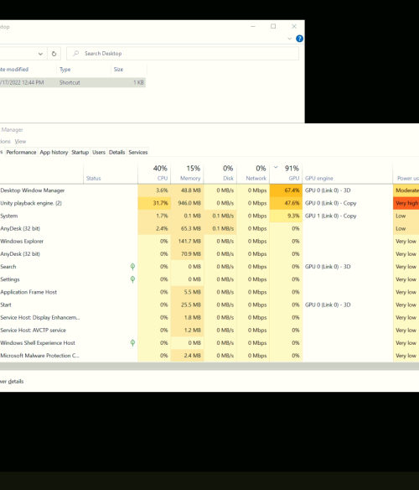Viewport: 419px width, 490px height.
Task: Switch to the Users tab
Action: click(x=99, y=152)
